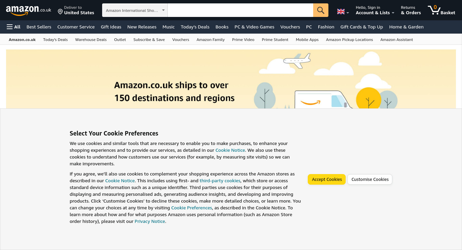Open the third-party cookies link

click(x=220, y=181)
